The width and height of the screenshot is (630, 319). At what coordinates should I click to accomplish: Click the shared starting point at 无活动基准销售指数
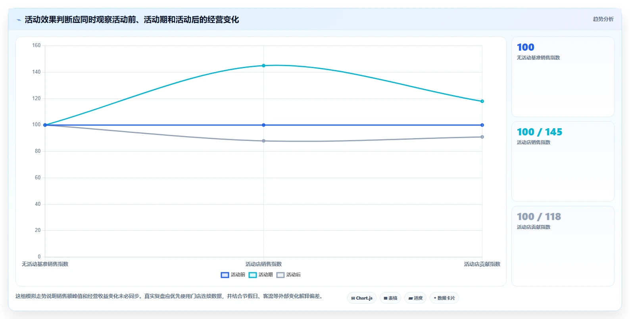(x=45, y=125)
